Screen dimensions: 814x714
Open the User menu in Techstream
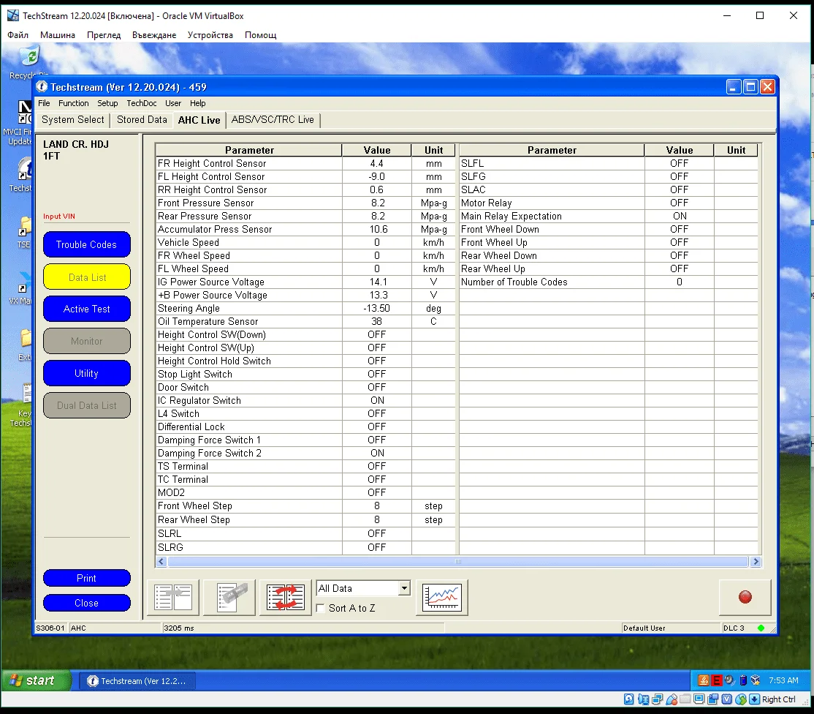173,103
